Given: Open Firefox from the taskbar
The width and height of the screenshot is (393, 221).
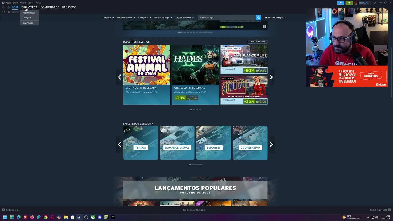Looking at the screenshot, I should (x=32, y=217).
